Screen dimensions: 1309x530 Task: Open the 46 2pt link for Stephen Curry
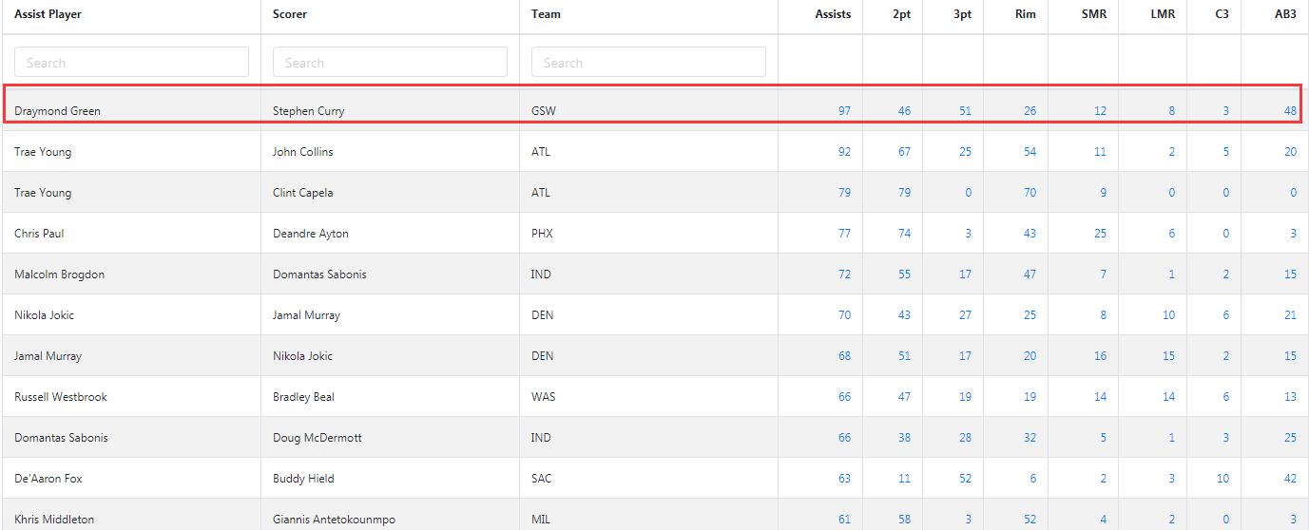[904, 111]
